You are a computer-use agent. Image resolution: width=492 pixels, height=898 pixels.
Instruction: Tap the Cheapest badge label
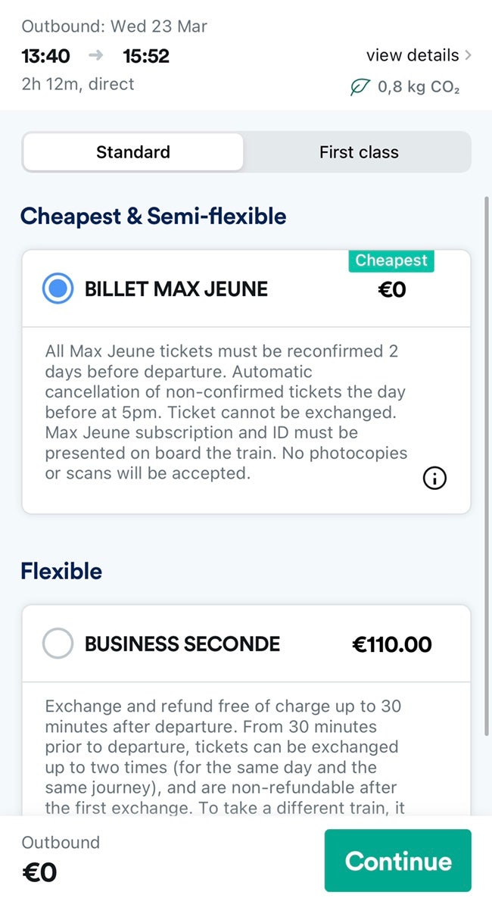pyautogui.click(x=391, y=260)
